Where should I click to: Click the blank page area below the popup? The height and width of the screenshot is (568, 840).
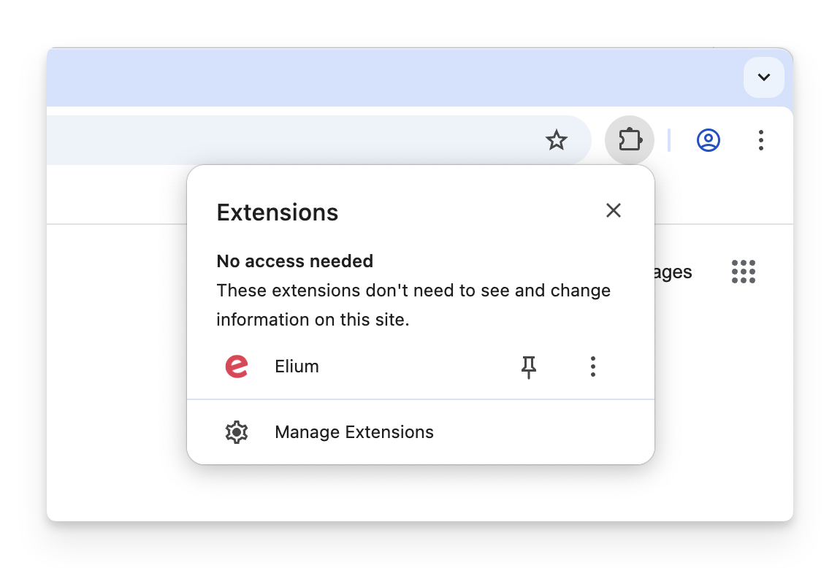(421, 493)
